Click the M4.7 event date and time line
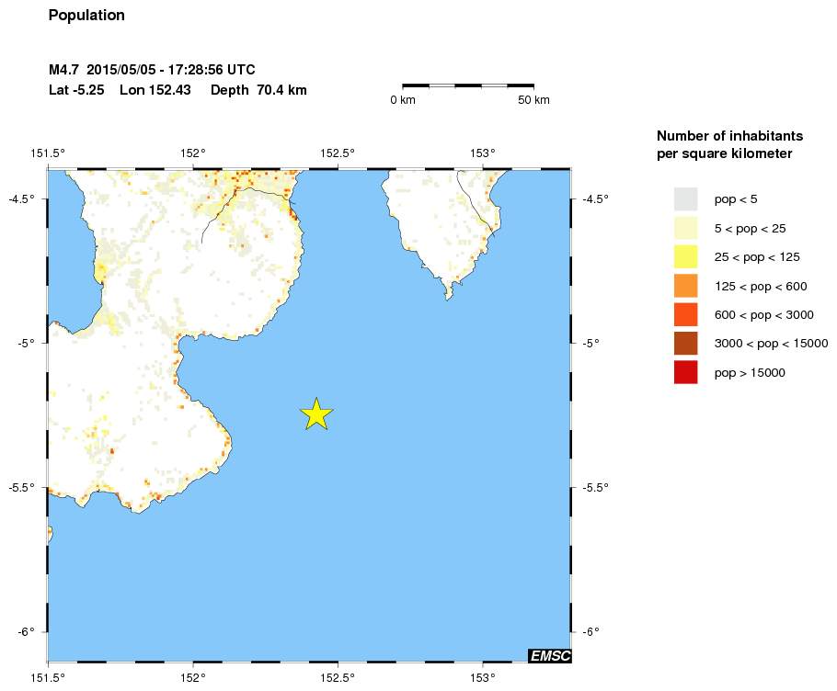837x691 pixels. [152, 70]
